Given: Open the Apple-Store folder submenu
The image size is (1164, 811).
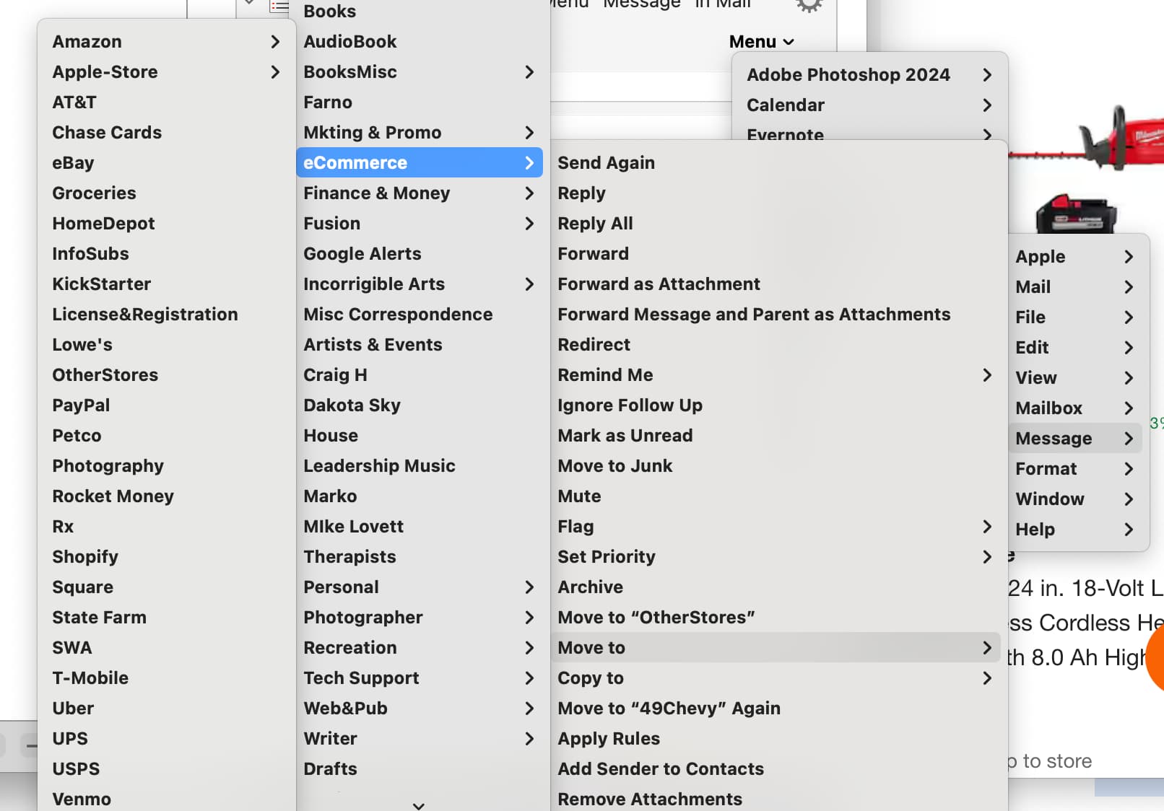Looking at the screenshot, I should [x=166, y=72].
